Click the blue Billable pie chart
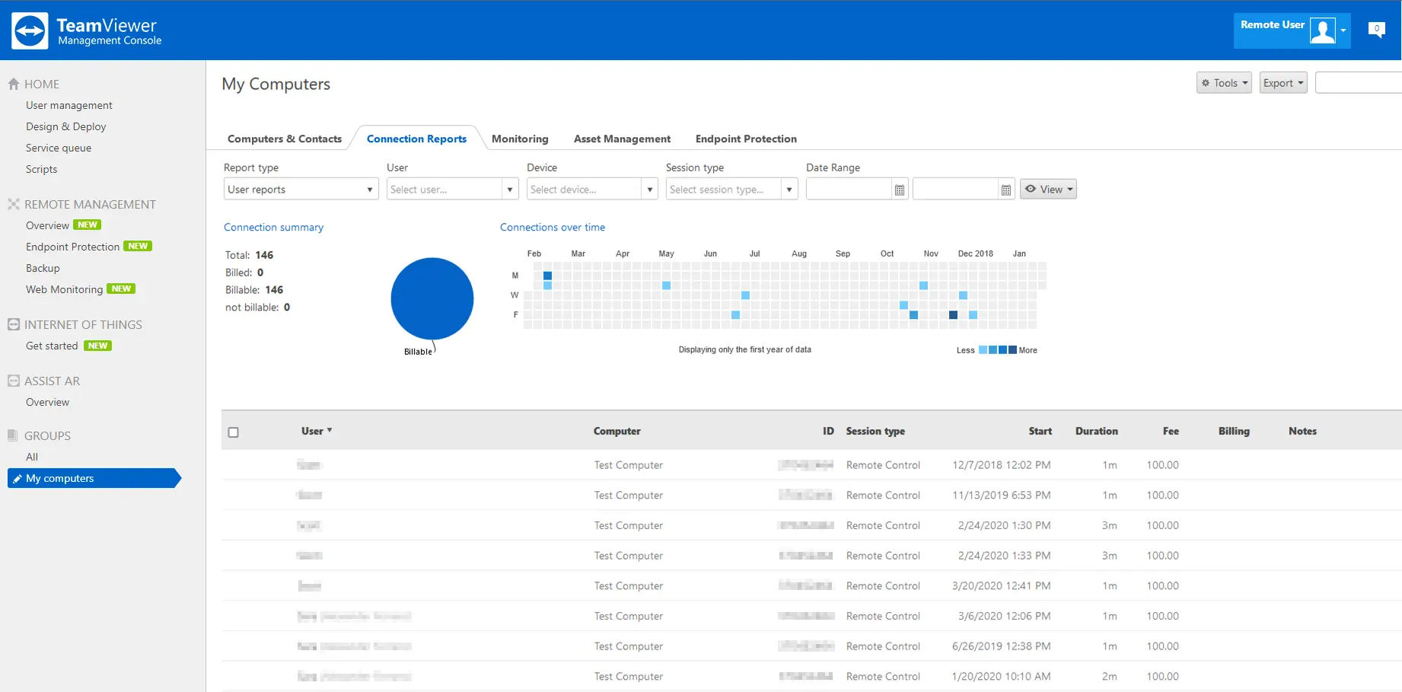This screenshot has height=692, width=1402. pyautogui.click(x=432, y=298)
